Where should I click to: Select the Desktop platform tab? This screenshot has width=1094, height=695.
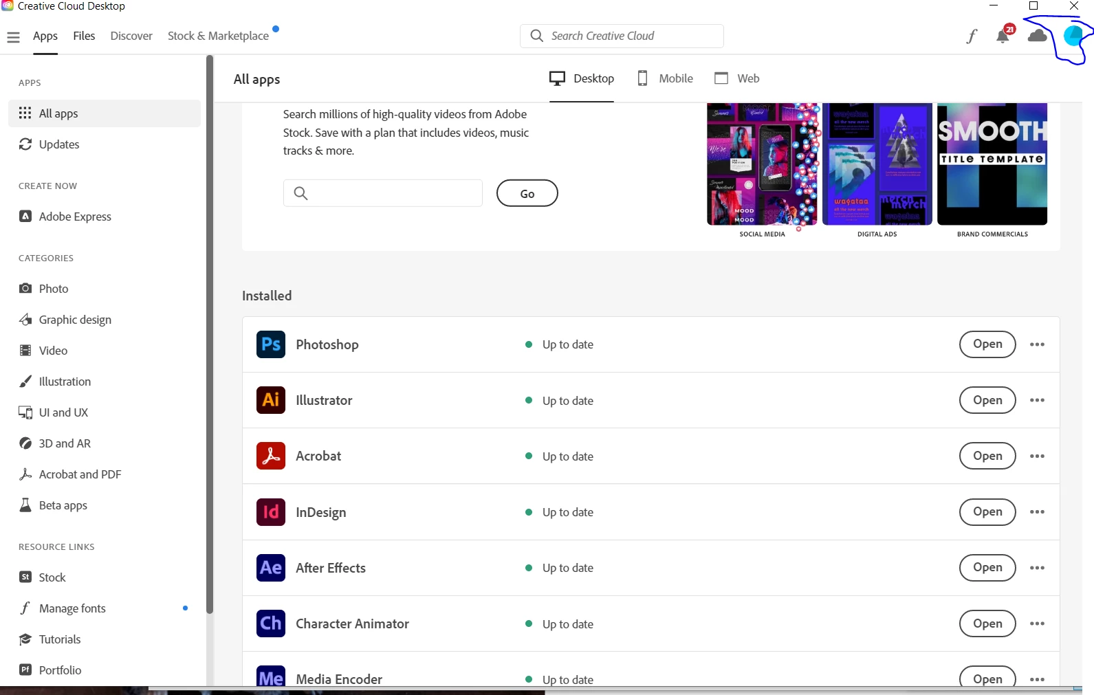click(x=582, y=78)
